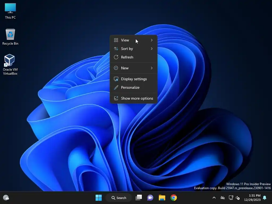Expand the View submenu arrow

[x=152, y=40]
